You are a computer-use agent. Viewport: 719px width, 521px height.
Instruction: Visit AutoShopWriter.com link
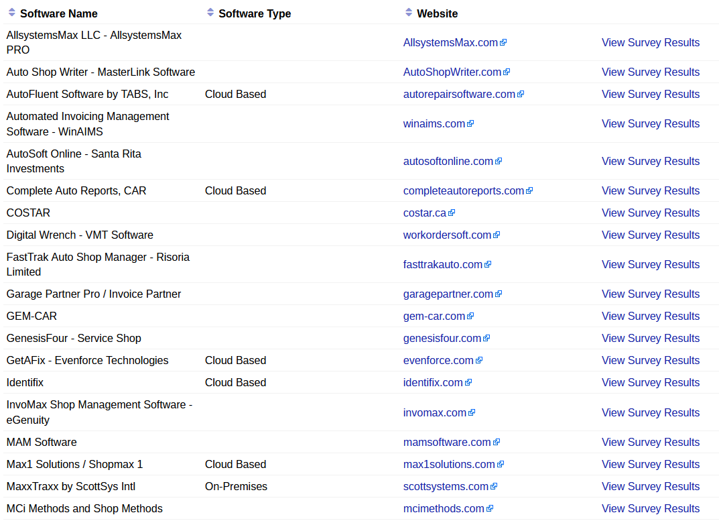coord(452,72)
